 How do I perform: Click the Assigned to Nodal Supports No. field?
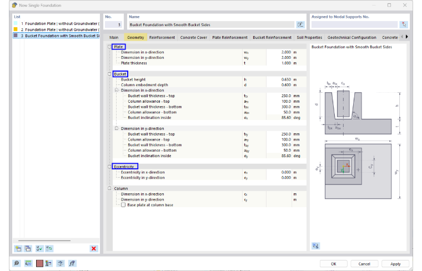(x=354, y=24)
